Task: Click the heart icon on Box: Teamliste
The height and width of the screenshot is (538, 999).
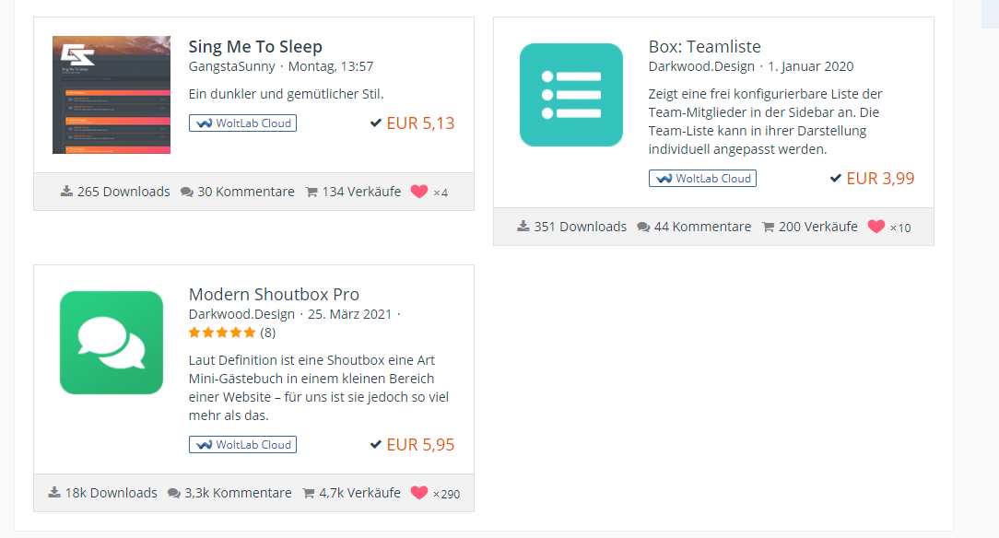Action: click(x=876, y=227)
